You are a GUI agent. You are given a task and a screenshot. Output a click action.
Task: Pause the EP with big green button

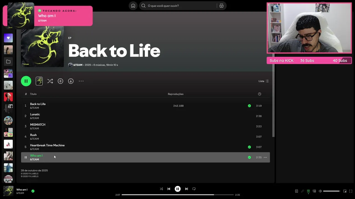26,81
